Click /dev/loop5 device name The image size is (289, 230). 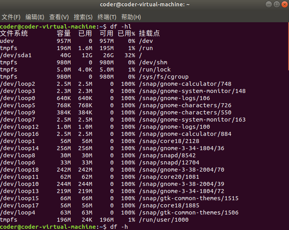pos(18,105)
